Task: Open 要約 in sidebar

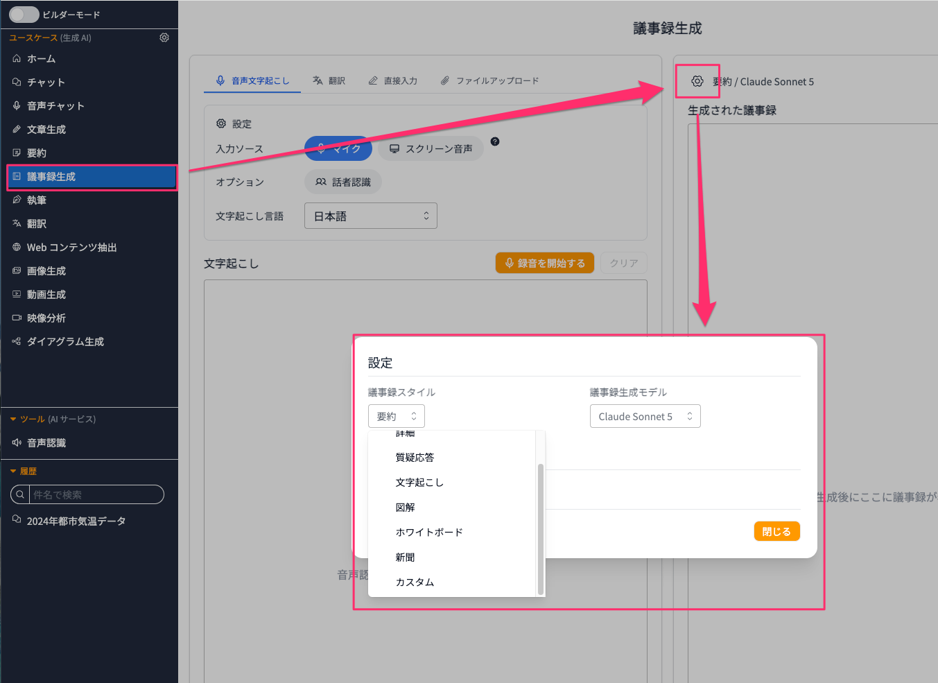Action: pos(90,153)
